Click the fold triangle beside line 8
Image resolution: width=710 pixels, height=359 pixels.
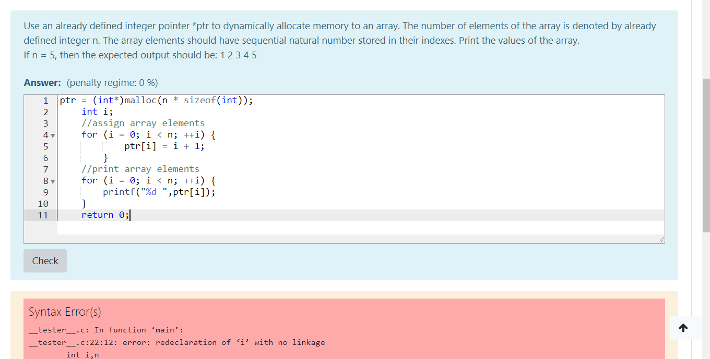click(x=53, y=181)
